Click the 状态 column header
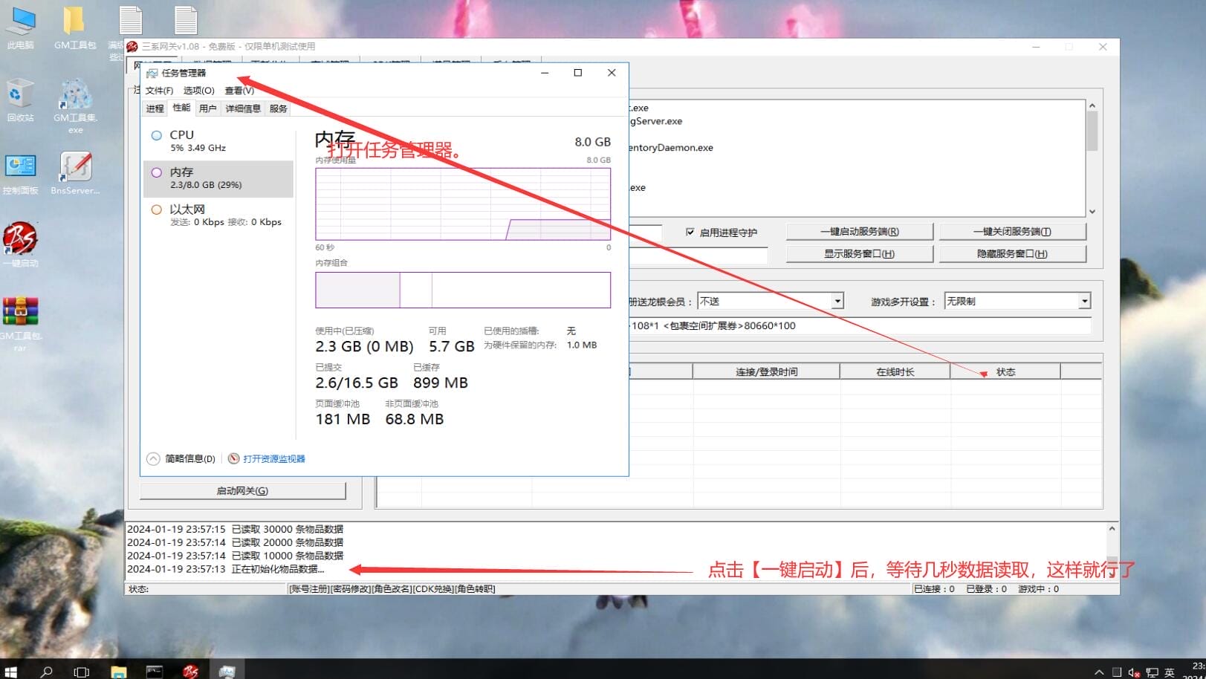This screenshot has height=679, width=1206. 1005,371
